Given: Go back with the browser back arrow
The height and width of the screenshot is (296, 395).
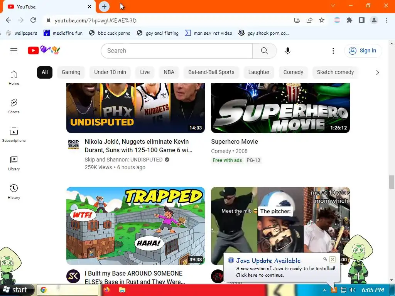Looking at the screenshot, I should [x=8, y=20].
